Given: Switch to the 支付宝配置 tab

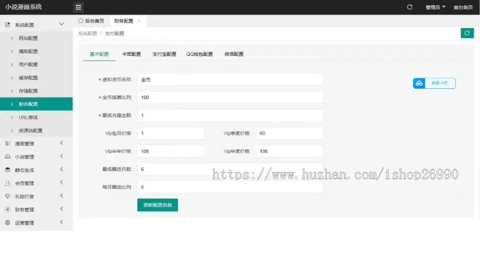Looking at the screenshot, I should (x=164, y=54).
